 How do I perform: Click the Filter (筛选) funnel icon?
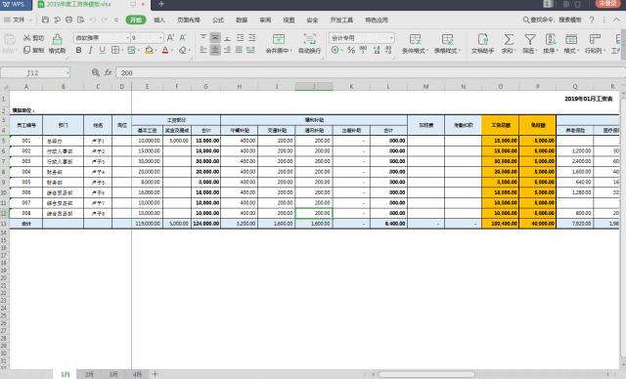tap(530, 43)
